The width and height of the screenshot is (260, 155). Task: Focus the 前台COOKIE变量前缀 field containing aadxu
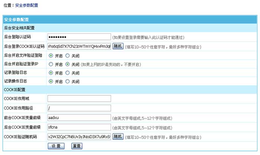click(79, 118)
